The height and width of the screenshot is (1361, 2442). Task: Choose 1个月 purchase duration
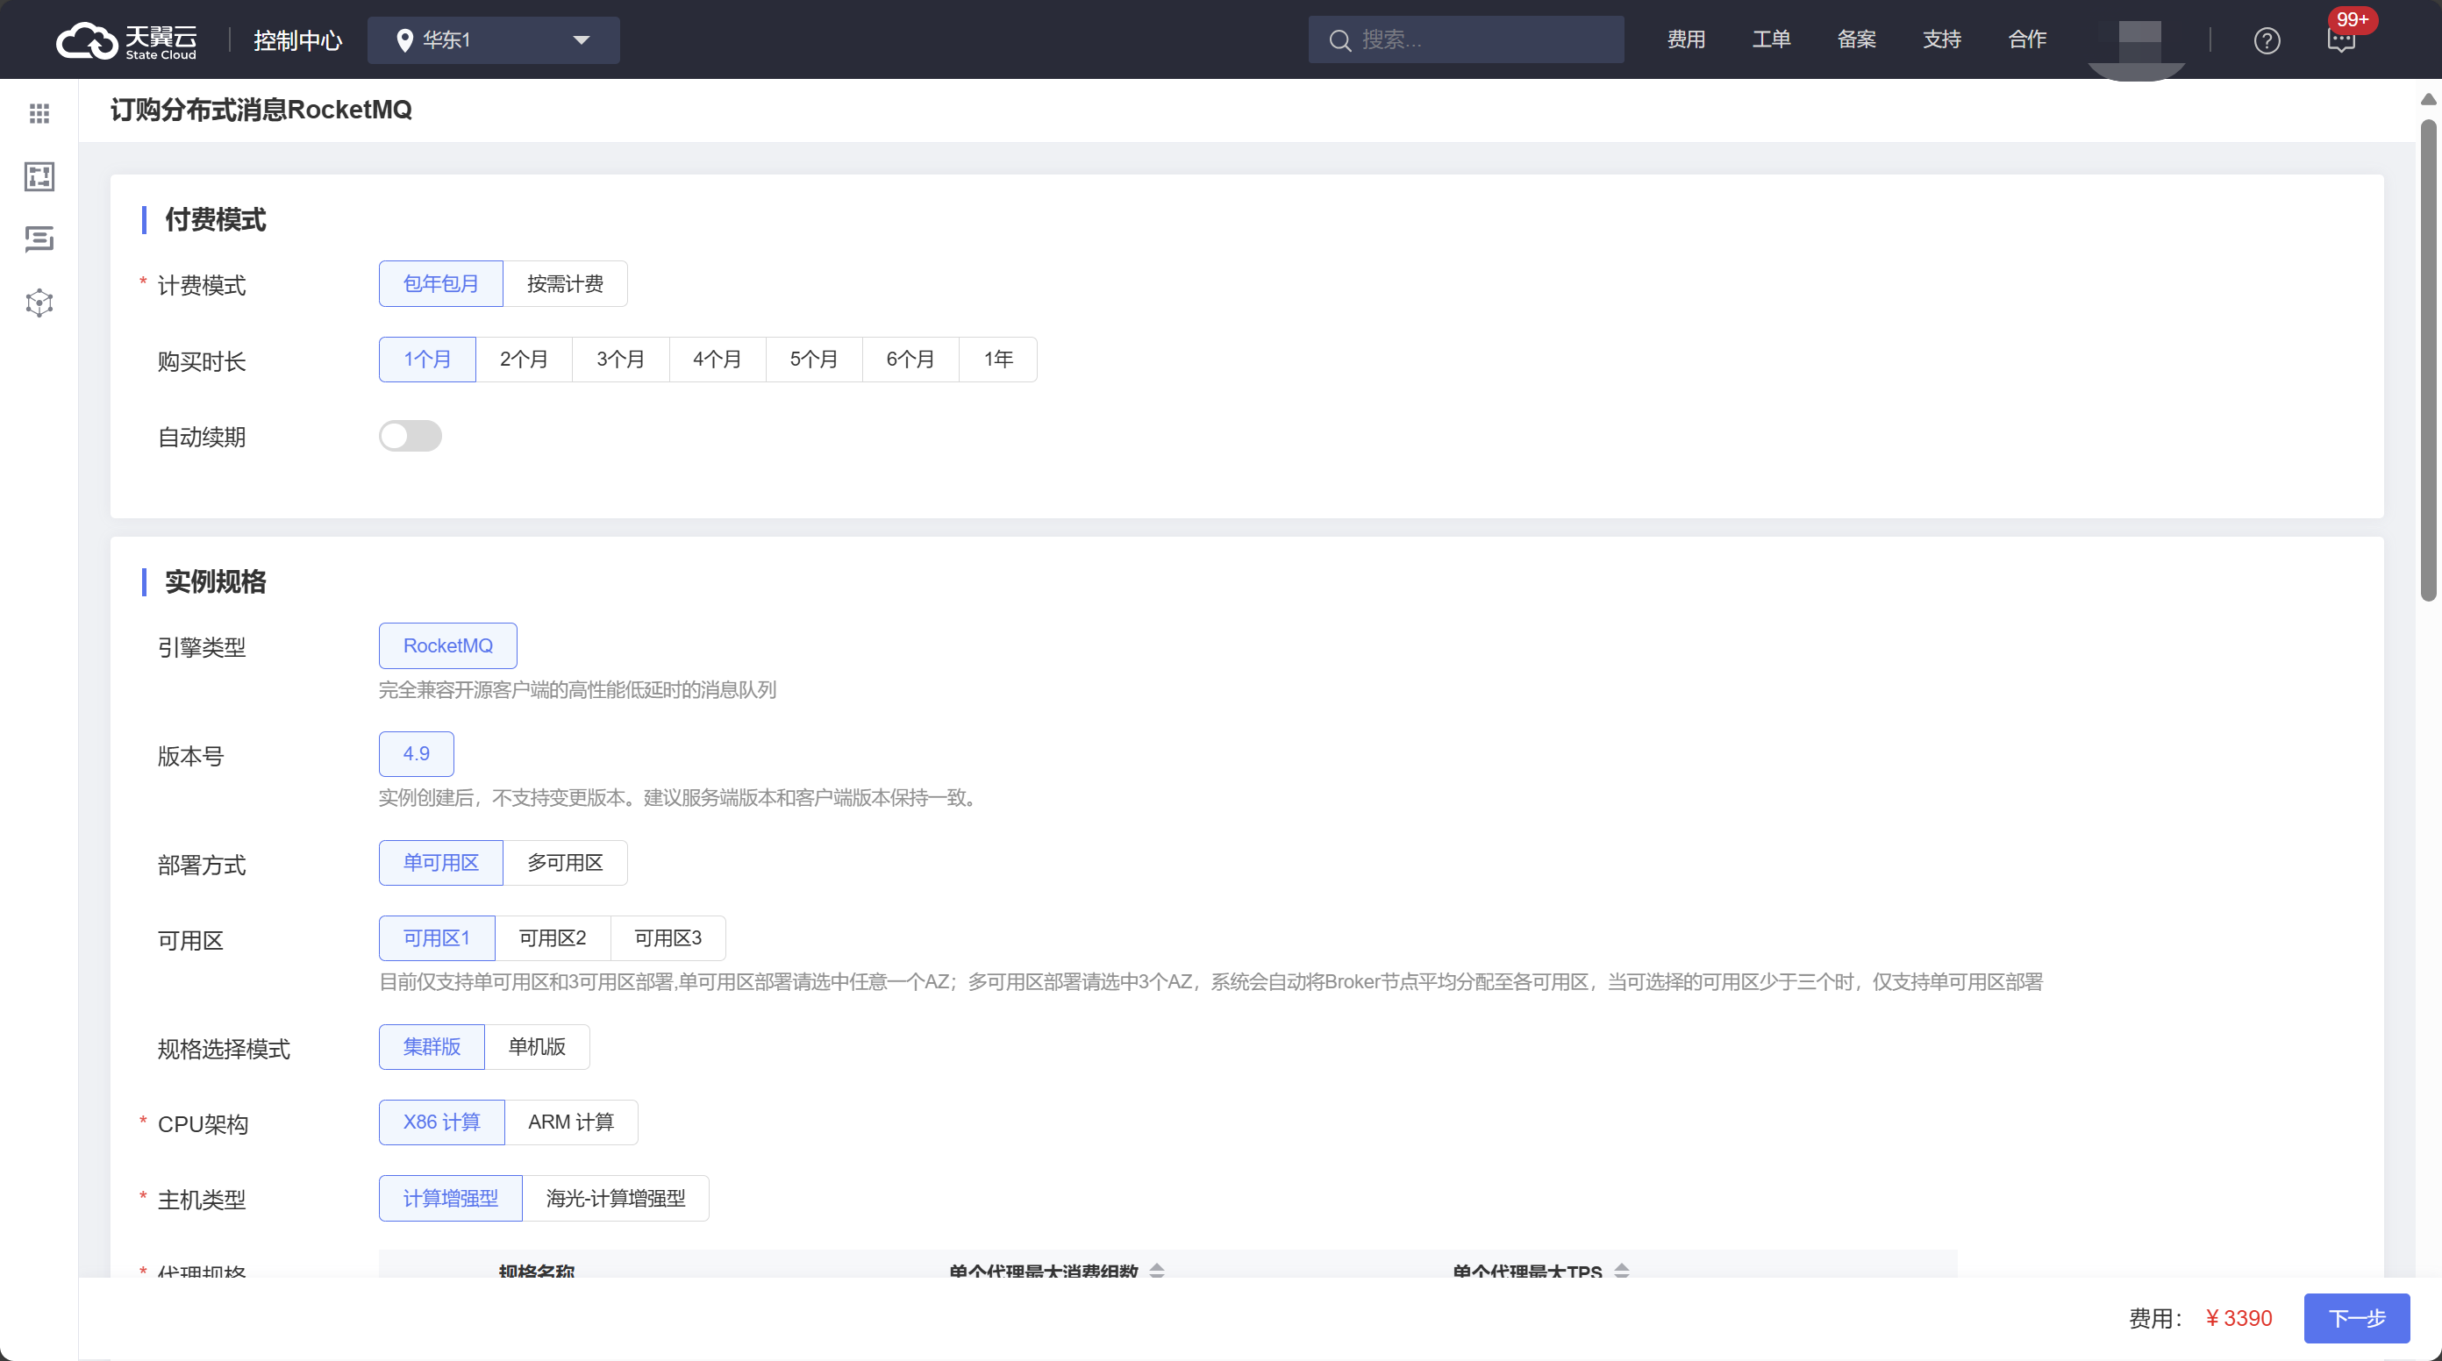point(427,360)
